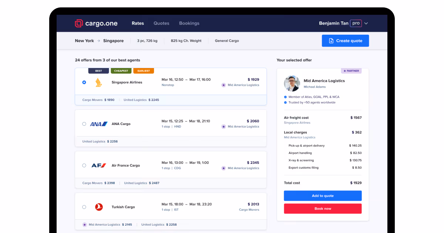The width and height of the screenshot is (444, 233).
Task: Click star icon beside Mid America Logistics $ 2145
Action: (x=85, y=224)
